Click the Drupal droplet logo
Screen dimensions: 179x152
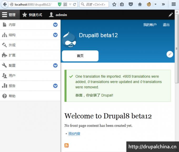coord(69,40)
